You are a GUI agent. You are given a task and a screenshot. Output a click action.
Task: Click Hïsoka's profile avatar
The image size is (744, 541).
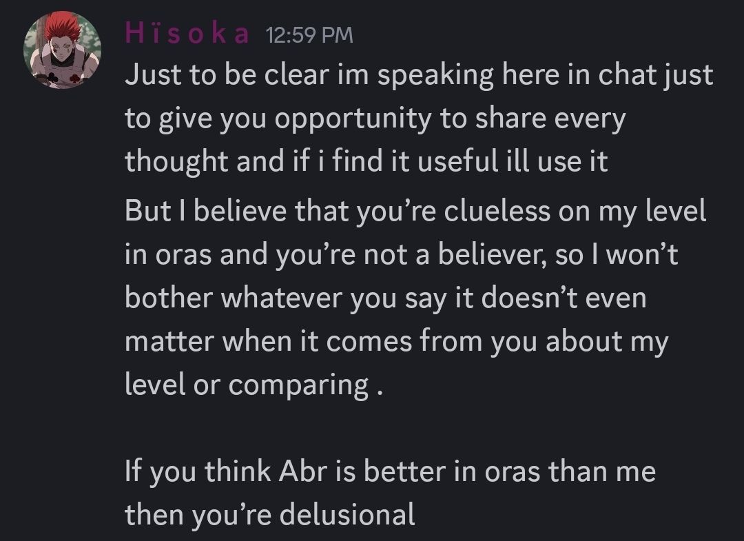(x=63, y=52)
